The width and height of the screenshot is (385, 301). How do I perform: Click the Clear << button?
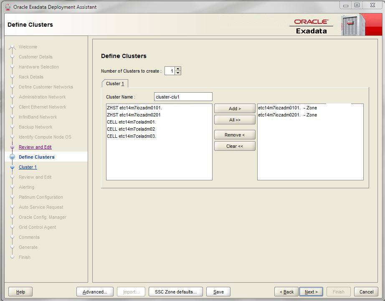[x=235, y=146]
